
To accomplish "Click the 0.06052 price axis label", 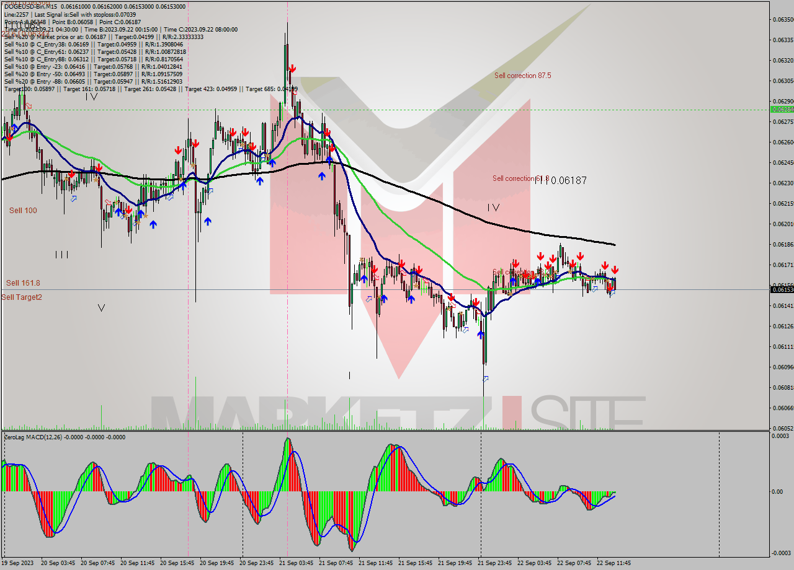I will [783, 428].
